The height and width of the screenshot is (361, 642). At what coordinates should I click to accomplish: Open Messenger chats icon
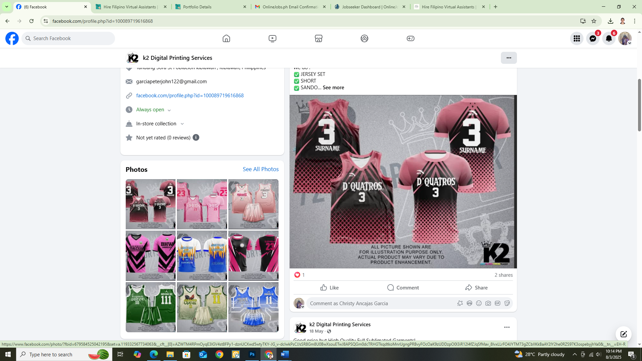(593, 38)
